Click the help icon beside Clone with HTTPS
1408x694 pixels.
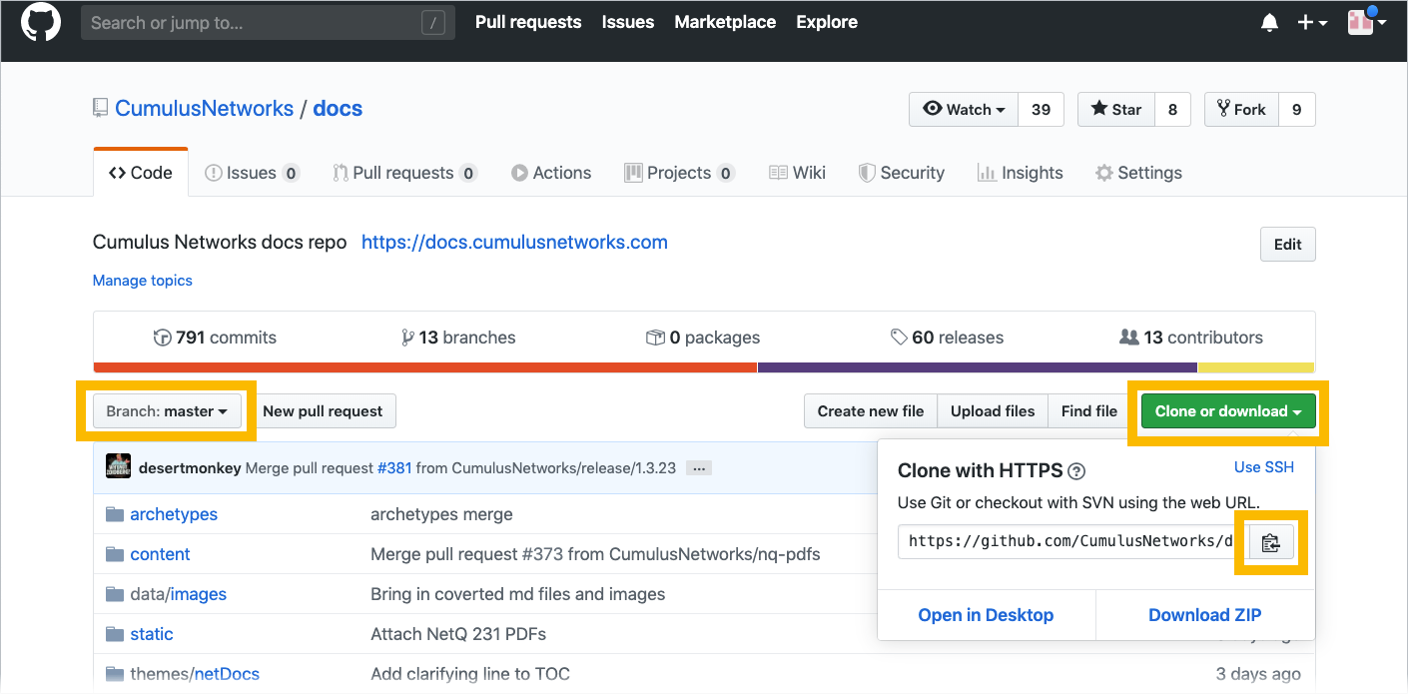tap(1076, 471)
